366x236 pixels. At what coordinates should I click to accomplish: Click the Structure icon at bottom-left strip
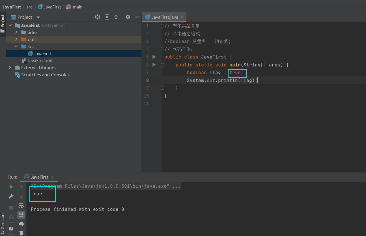pos(3,233)
